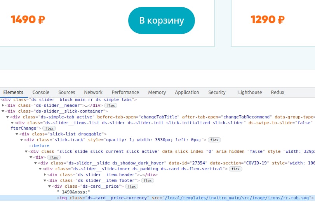Collapse the ds-card__price div node

click(49, 186)
